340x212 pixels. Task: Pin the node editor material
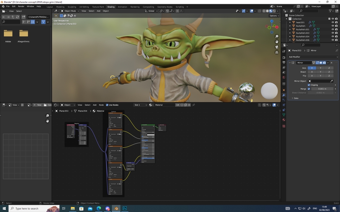193,105
